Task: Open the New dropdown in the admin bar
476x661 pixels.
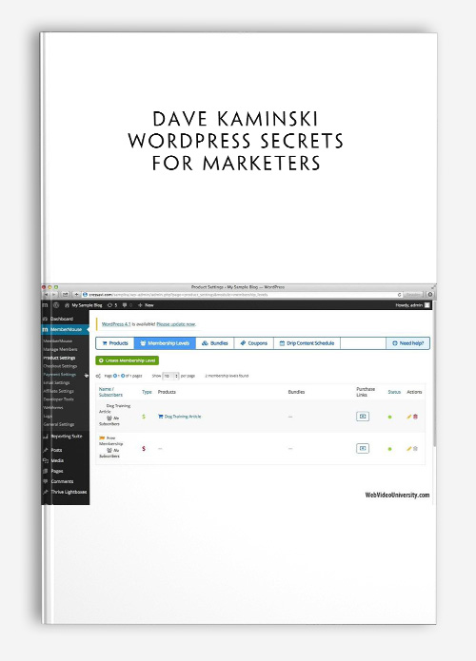Action: coord(146,304)
